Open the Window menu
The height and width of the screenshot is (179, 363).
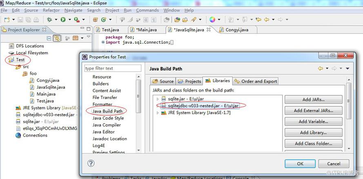[x=171, y=10]
